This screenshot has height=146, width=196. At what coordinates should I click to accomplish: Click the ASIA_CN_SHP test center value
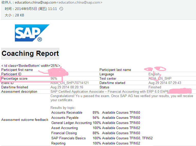click(x=160, y=78)
